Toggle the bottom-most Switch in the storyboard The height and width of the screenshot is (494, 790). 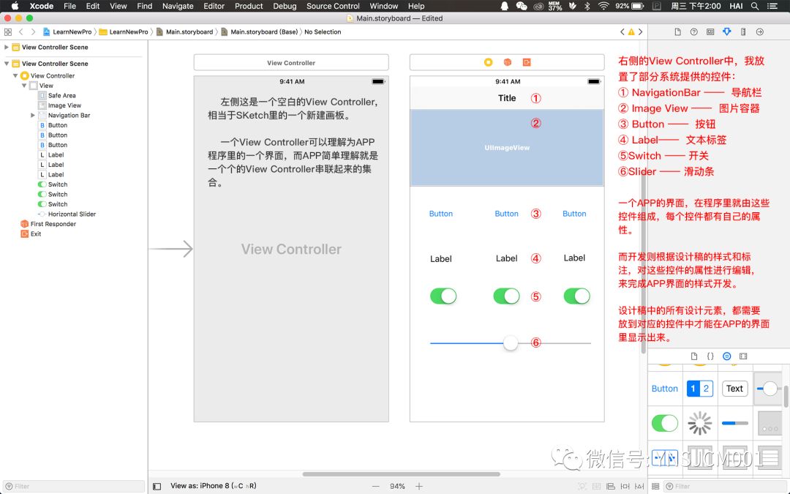(576, 296)
